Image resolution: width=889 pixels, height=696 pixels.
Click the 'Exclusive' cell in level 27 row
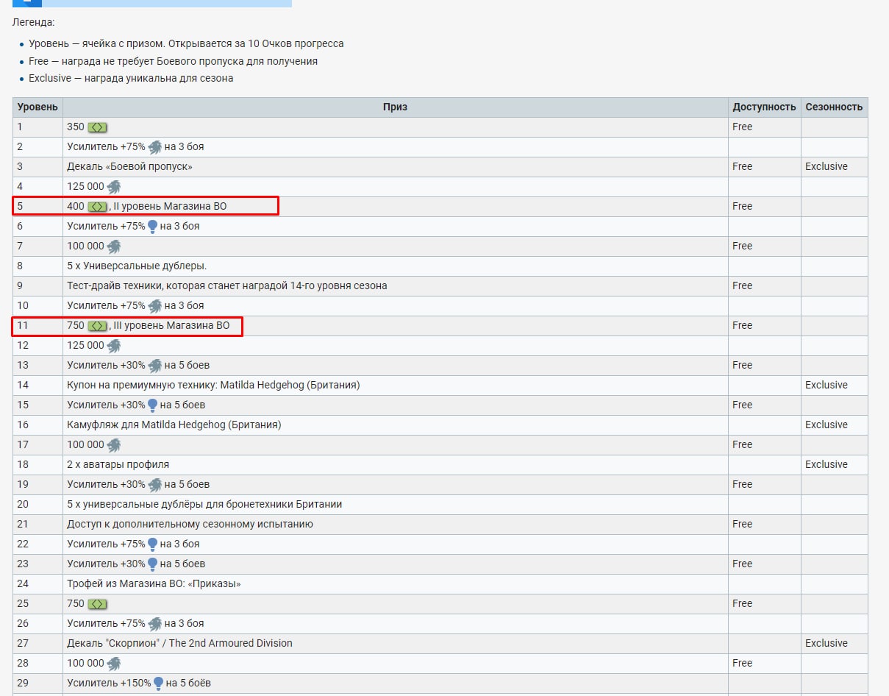(x=834, y=644)
